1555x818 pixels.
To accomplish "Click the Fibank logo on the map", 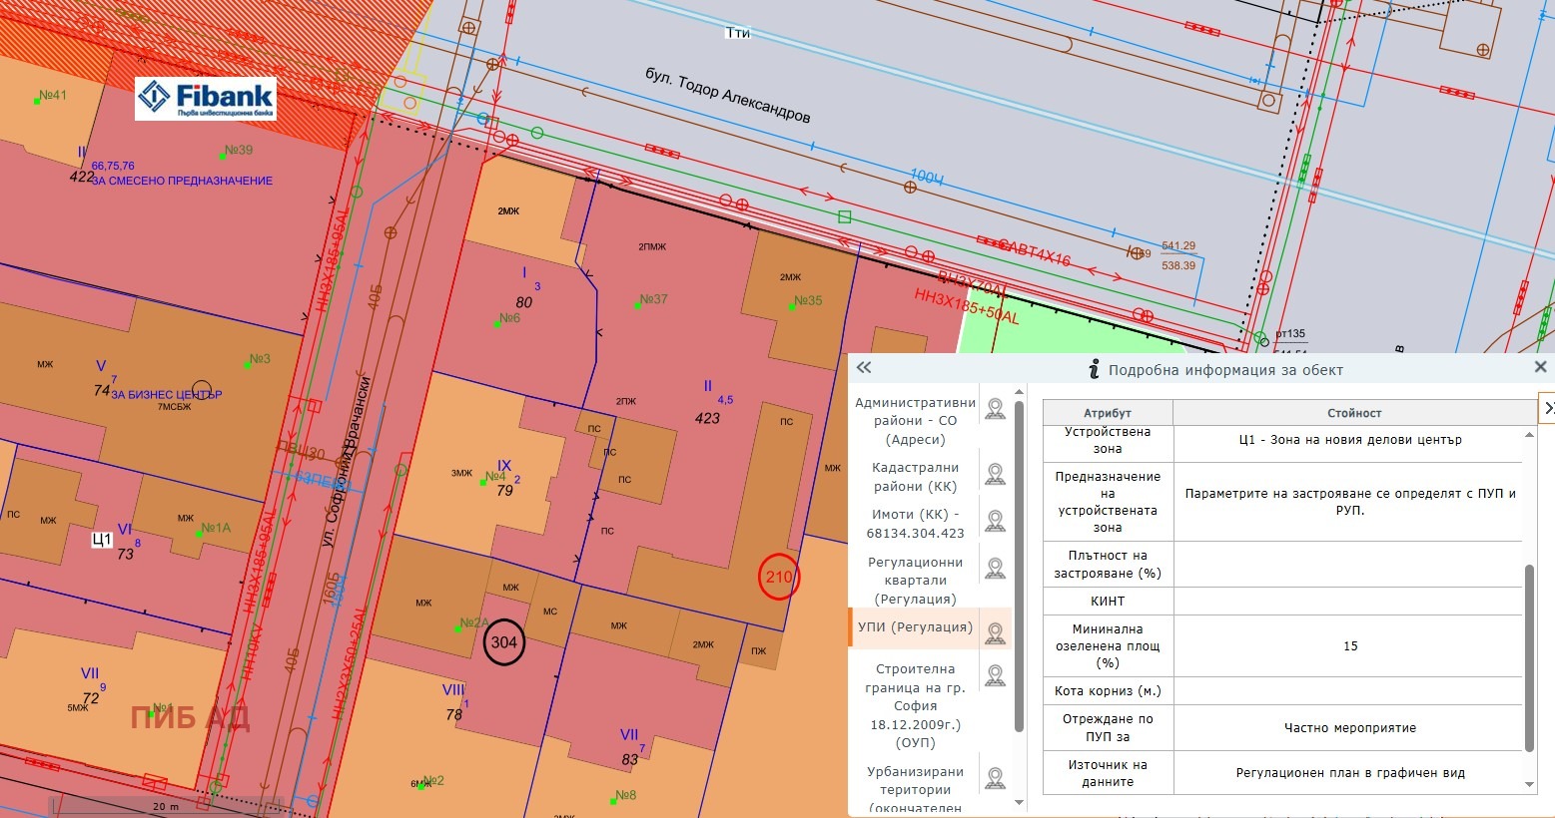I will (206, 99).
